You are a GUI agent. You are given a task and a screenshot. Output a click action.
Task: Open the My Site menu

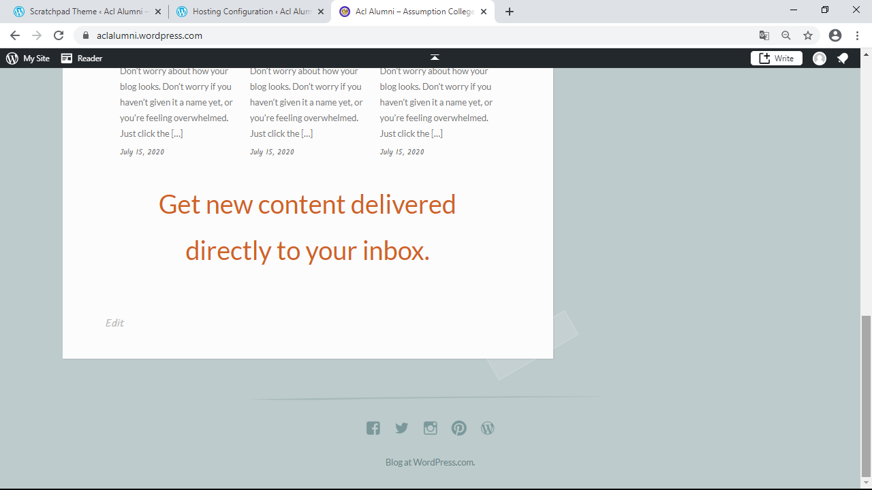[x=29, y=59]
